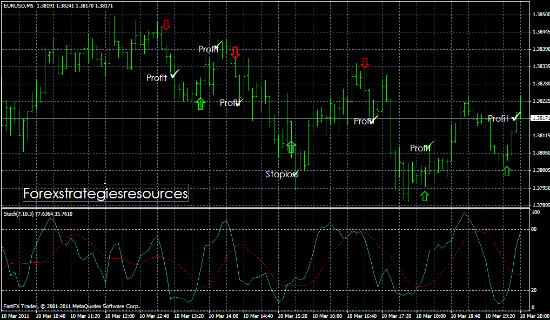Click the highlighted current price marker on axis
Image resolution: width=550 pixels, height=320 pixels.
click(x=540, y=118)
